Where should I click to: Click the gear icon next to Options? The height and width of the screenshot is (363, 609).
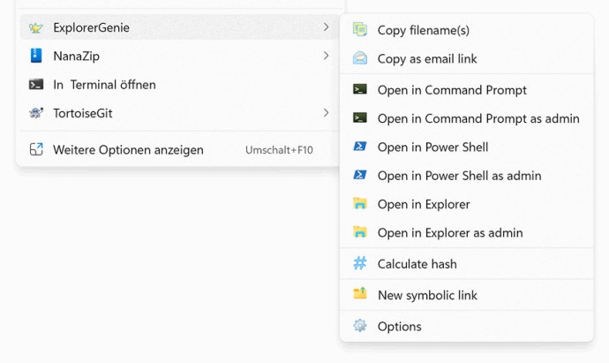(x=360, y=326)
